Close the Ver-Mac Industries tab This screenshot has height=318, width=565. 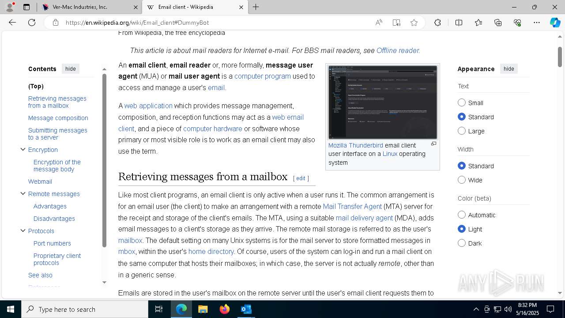tap(136, 7)
